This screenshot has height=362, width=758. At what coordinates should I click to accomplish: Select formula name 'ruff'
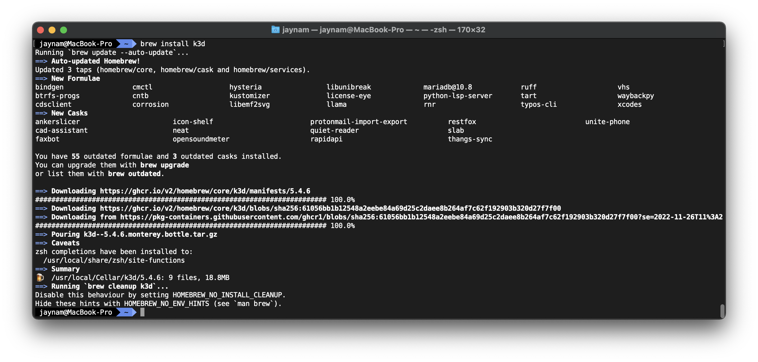click(x=529, y=87)
